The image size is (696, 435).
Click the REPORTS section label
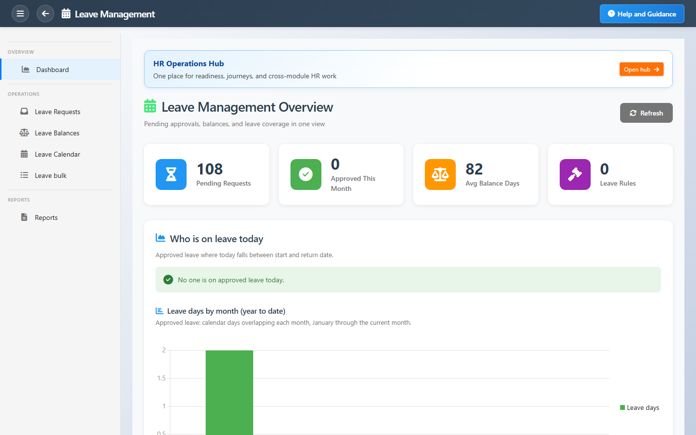point(19,200)
